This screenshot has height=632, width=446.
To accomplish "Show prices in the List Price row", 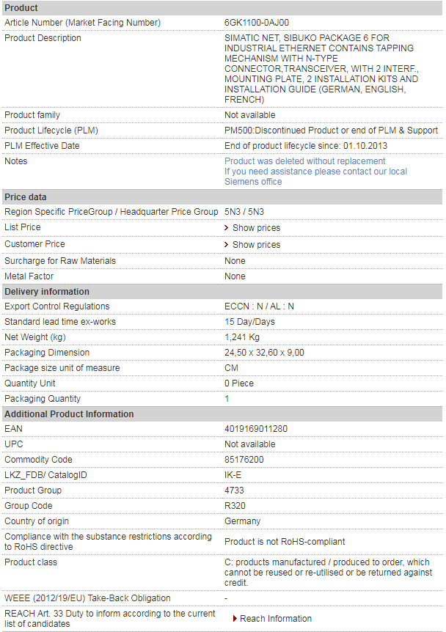I will [x=256, y=228].
